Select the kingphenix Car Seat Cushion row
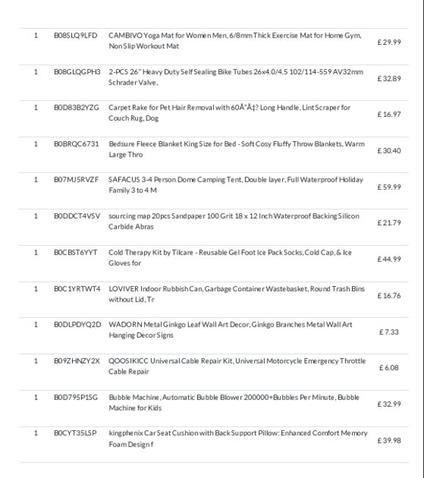This screenshot has height=478, width=424. (x=214, y=445)
